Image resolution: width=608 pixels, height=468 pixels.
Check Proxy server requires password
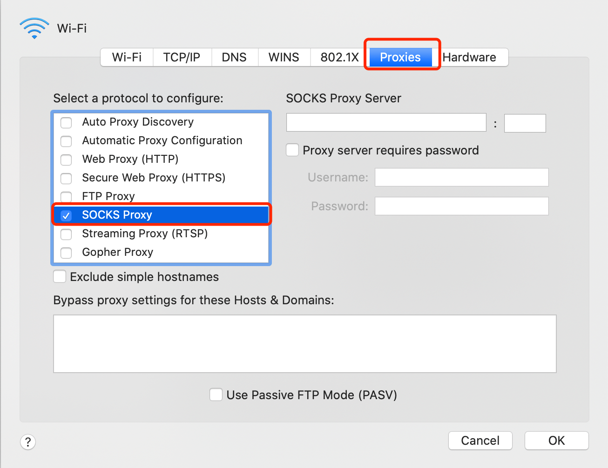click(x=292, y=150)
